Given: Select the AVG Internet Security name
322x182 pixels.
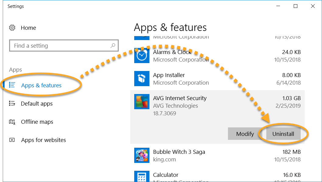Looking at the screenshot, I should tap(180, 98).
